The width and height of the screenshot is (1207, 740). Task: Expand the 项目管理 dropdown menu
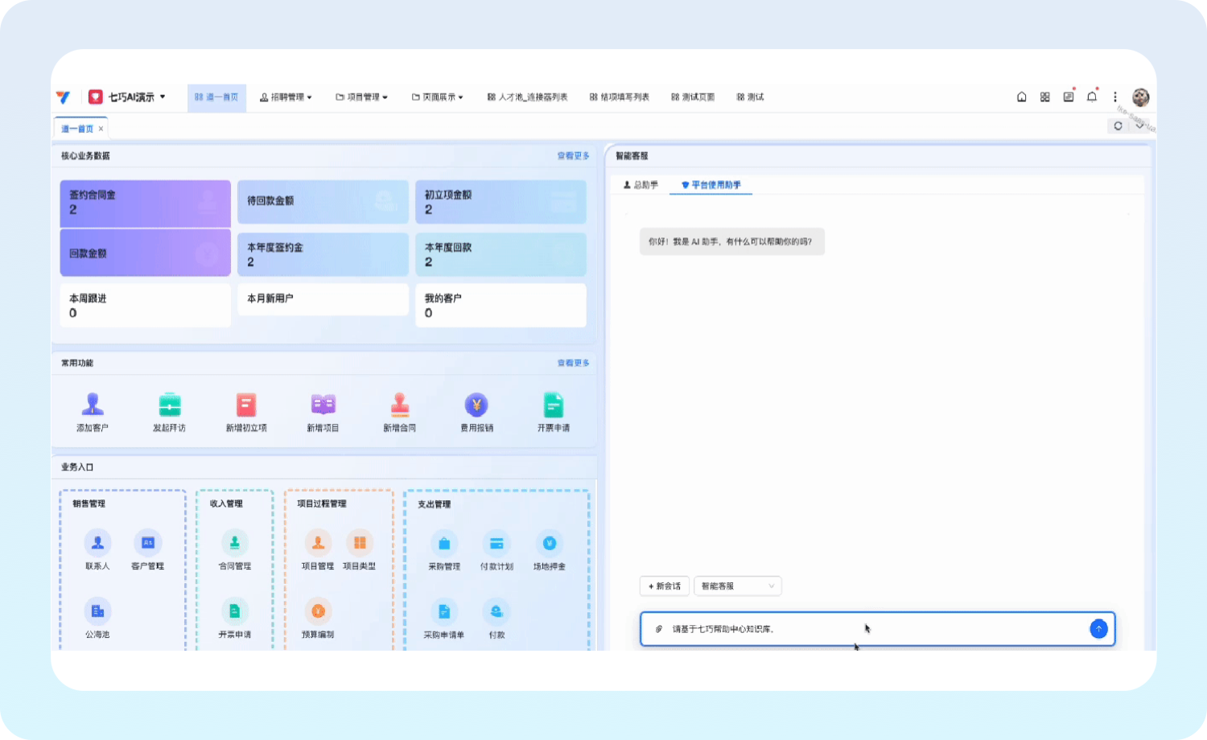(x=362, y=97)
